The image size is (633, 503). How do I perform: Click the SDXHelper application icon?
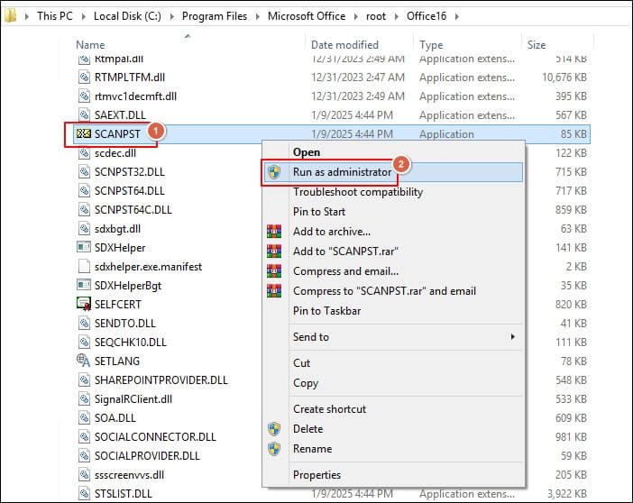coord(85,248)
